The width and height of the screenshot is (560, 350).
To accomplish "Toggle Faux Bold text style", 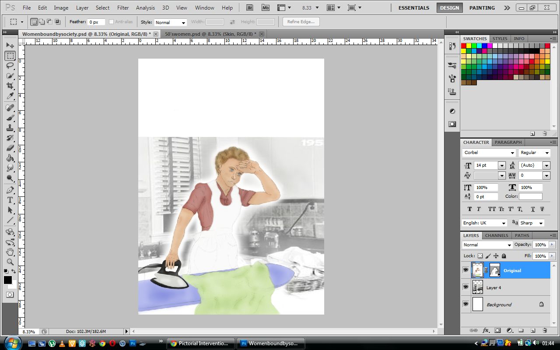I will point(469,209).
